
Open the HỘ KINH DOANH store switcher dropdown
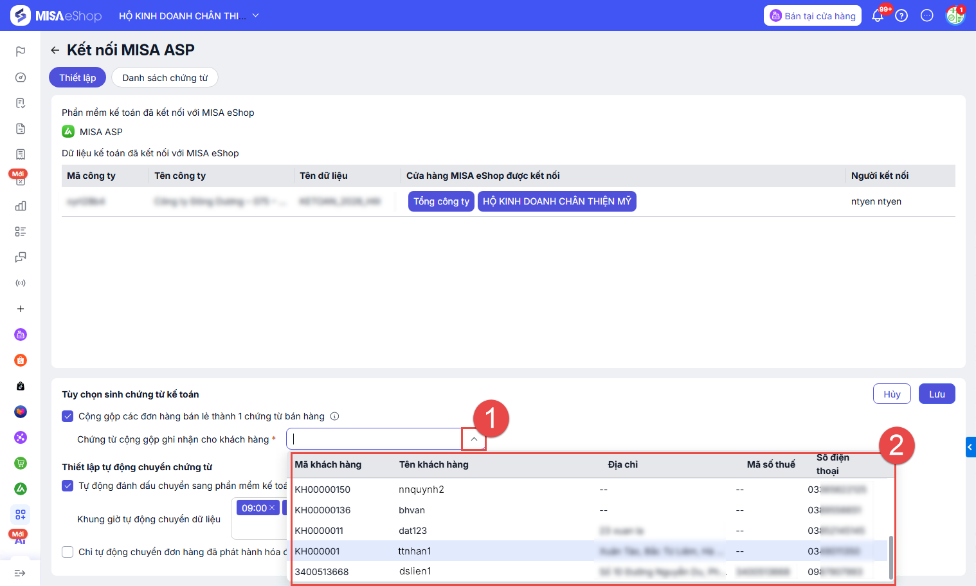(x=189, y=15)
